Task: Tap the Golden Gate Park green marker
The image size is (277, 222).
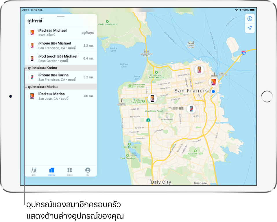Action: click(143, 101)
